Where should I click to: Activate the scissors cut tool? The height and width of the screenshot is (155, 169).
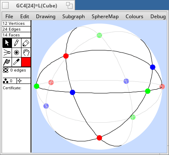tap(7, 52)
